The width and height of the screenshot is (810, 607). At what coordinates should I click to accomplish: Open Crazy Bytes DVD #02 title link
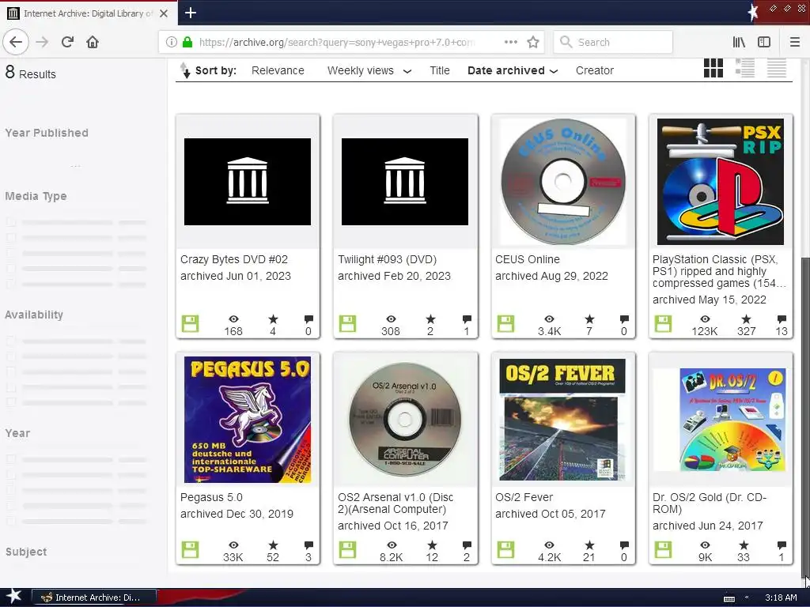tap(234, 259)
